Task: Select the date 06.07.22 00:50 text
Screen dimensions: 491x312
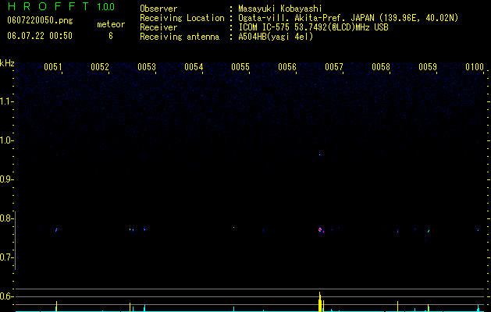Action: tap(40, 36)
